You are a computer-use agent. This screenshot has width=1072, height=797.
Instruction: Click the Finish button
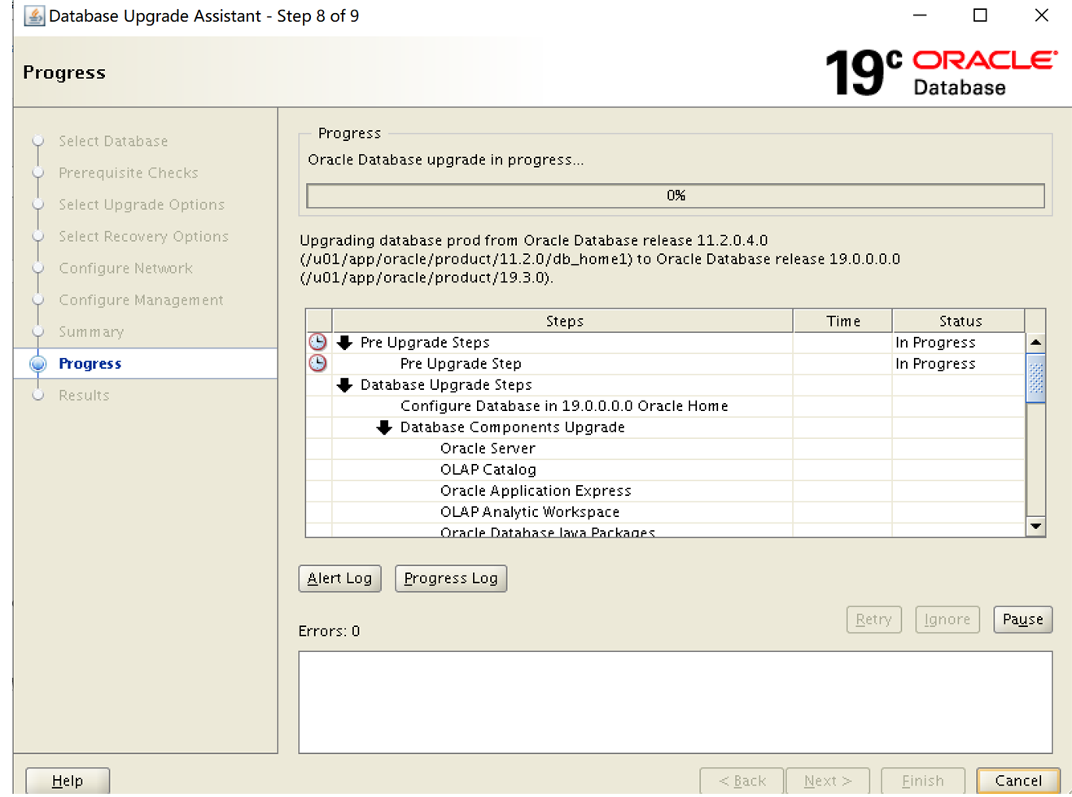(x=923, y=781)
